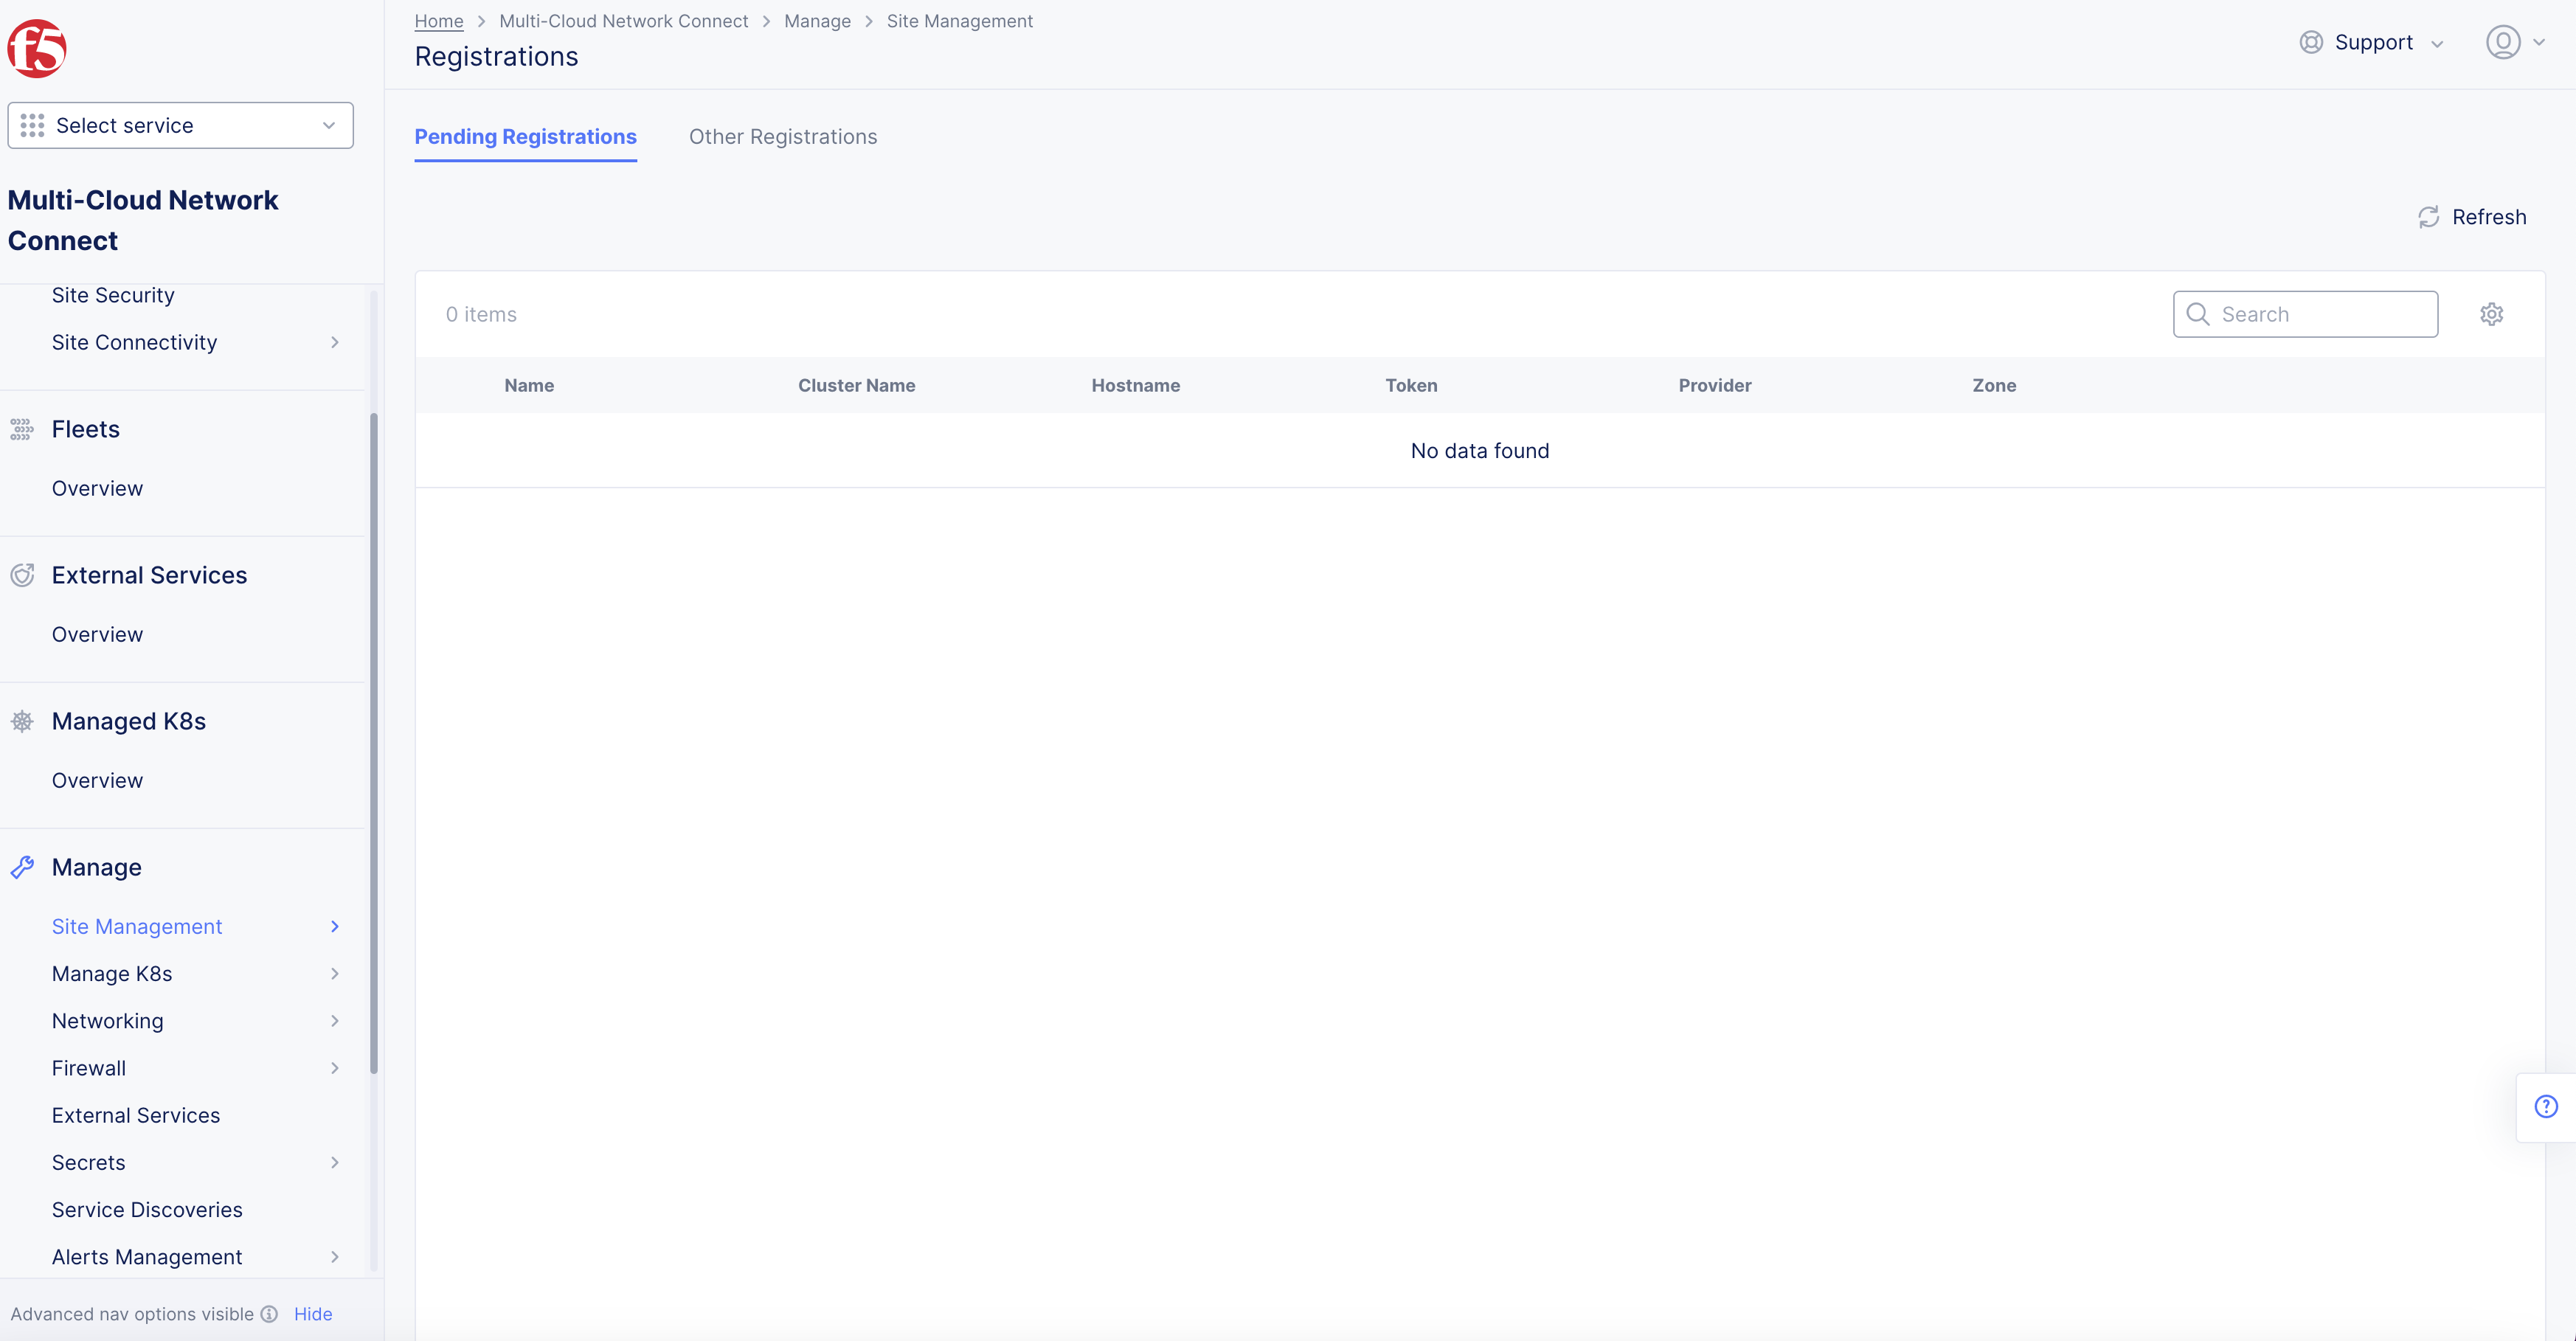2576x1341 pixels.
Task: Expand the Networking submenu chevron
Action: 334,1021
